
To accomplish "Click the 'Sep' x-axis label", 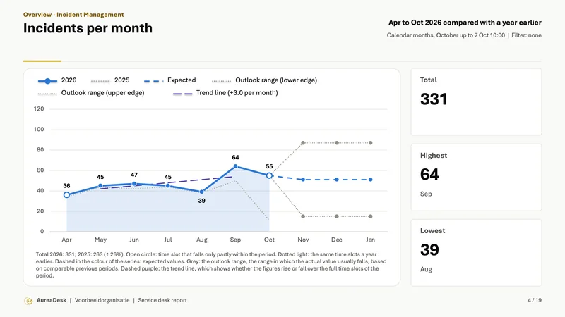I will click(x=235, y=240).
